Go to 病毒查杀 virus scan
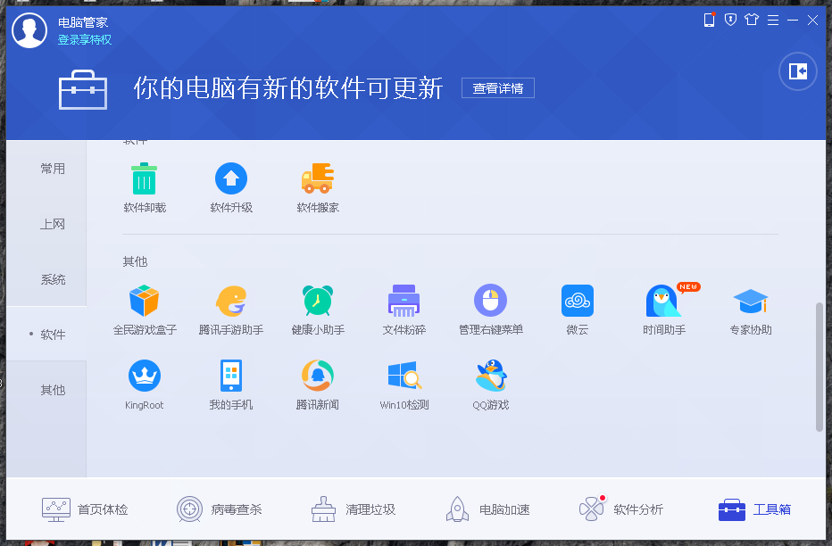The height and width of the screenshot is (546, 832). pyautogui.click(x=219, y=509)
